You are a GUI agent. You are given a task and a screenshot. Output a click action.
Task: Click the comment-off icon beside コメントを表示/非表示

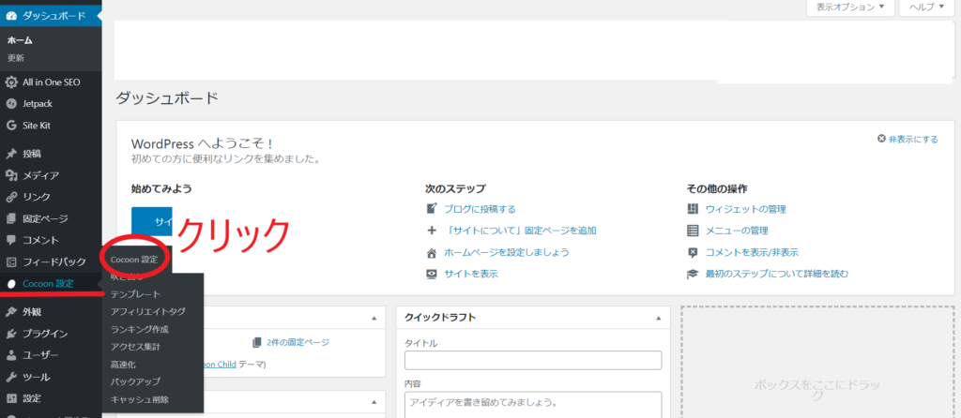coord(694,252)
